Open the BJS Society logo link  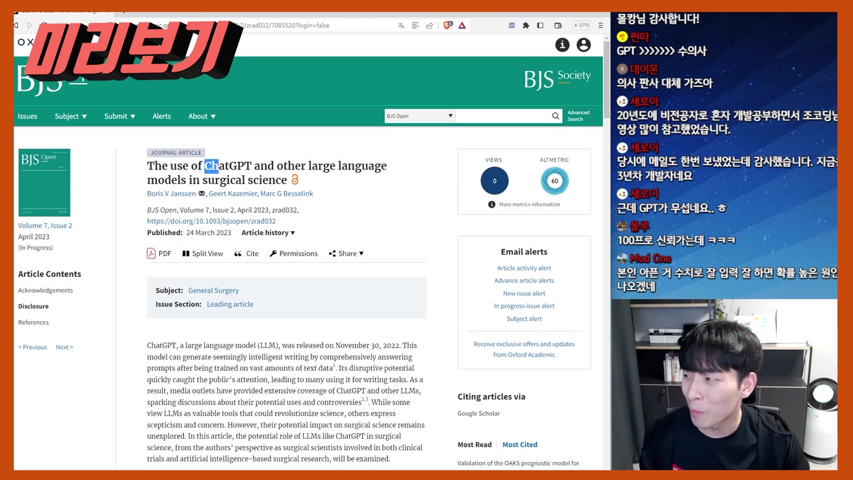(557, 79)
